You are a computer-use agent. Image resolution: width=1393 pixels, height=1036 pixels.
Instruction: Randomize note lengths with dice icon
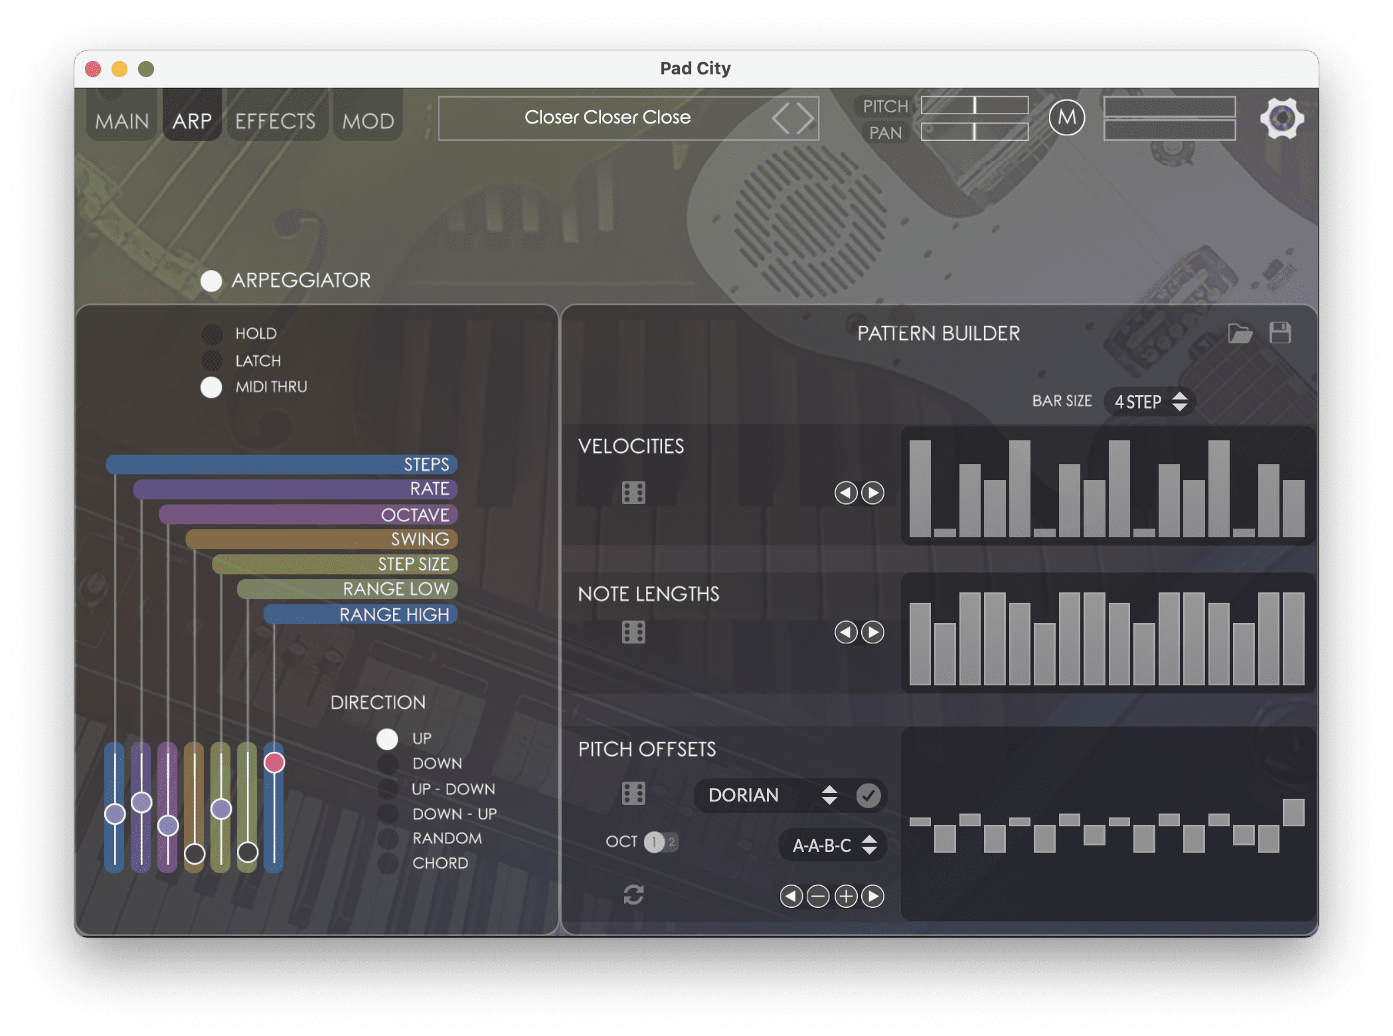(x=633, y=632)
